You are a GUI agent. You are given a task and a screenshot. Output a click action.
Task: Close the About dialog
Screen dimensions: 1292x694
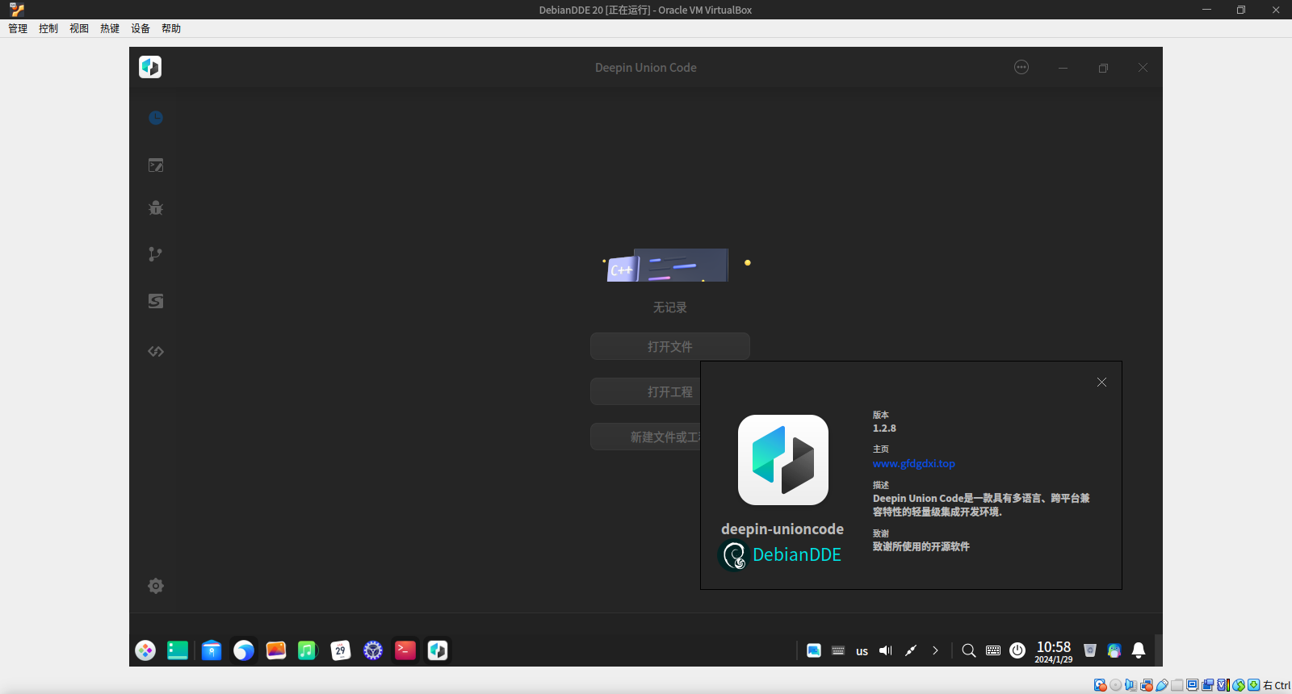pyautogui.click(x=1101, y=382)
